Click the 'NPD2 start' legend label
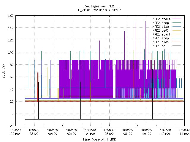This screenshot has width=190, height=142. click(161, 19)
